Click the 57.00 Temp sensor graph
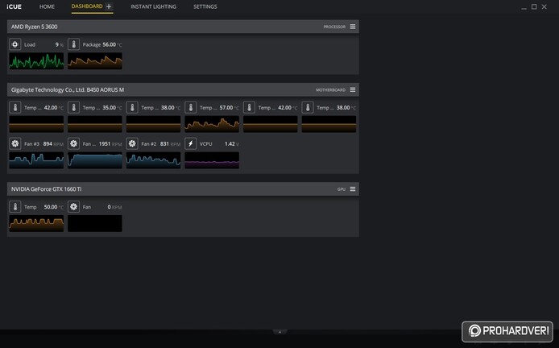The image size is (559, 348). pos(212,124)
